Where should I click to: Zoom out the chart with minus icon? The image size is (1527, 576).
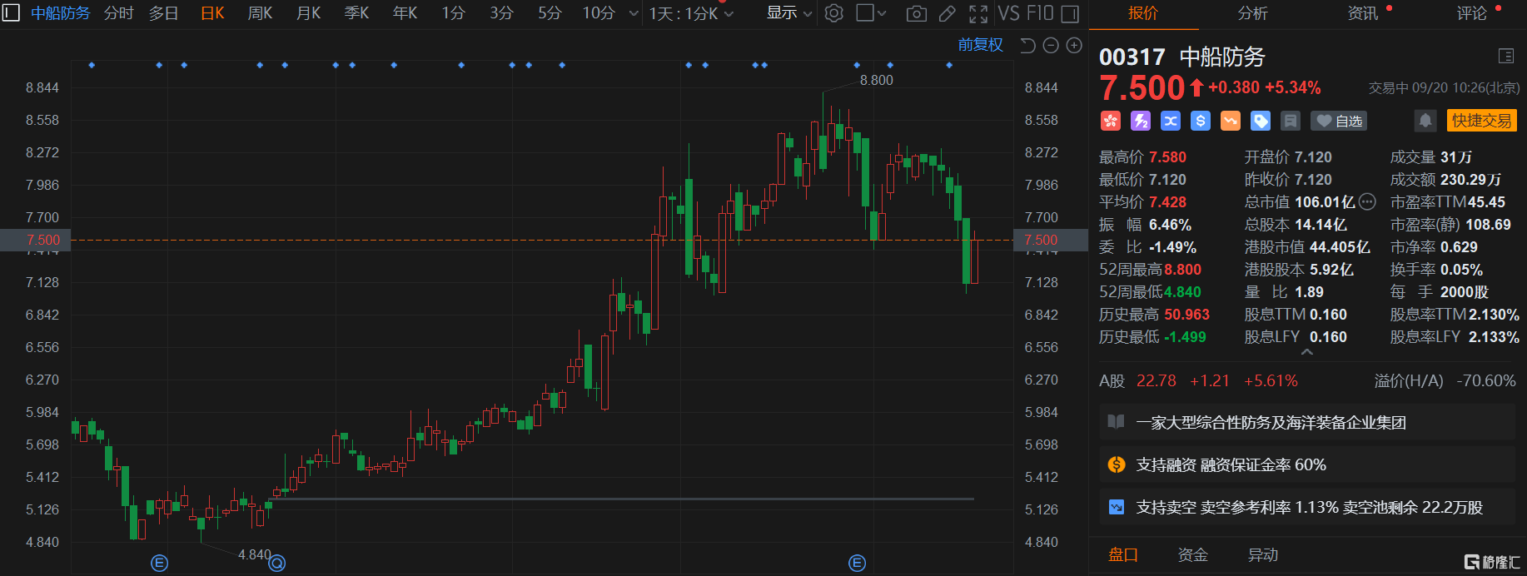(1051, 45)
